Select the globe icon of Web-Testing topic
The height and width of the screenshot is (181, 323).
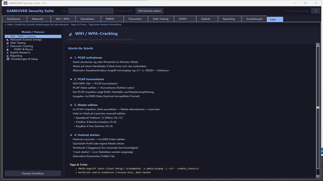coord(8,43)
